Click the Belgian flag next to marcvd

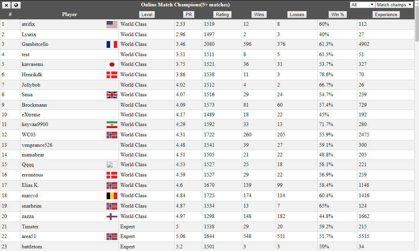(112, 196)
